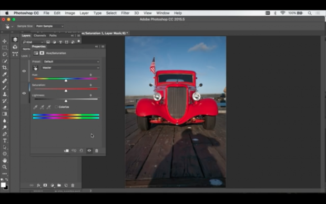Switch to the Channels tab
This screenshot has height=204, width=326.
[x=40, y=36]
